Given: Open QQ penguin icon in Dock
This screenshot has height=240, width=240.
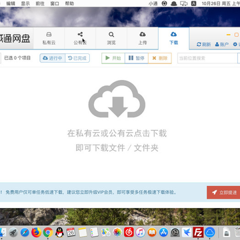Looking at the screenshot, I should click(59, 233).
